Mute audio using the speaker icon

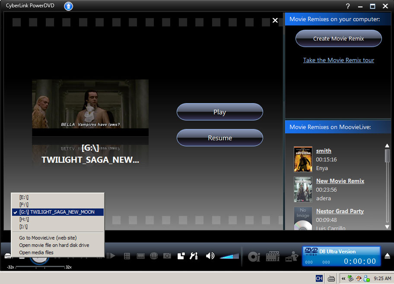pyautogui.click(x=210, y=256)
